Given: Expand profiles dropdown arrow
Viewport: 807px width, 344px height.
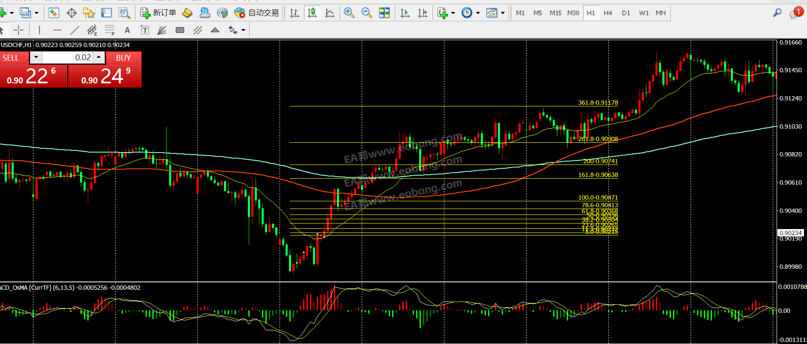Looking at the screenshot, I should tap(36, 13).
